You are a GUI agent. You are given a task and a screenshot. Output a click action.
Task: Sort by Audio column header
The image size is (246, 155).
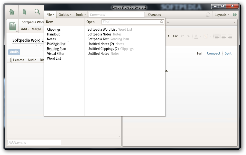click(x=32, y=60)
